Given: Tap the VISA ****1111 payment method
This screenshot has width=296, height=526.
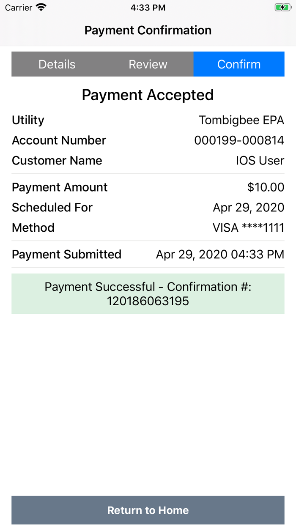Looking at the screenshot, I should (x=248, y=228).
